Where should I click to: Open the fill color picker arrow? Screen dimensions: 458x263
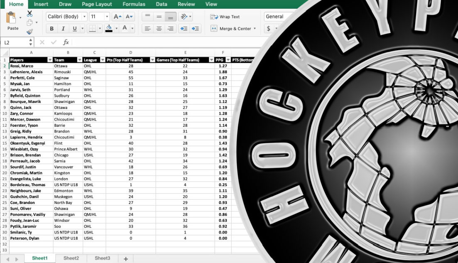(x=116, y=28)
